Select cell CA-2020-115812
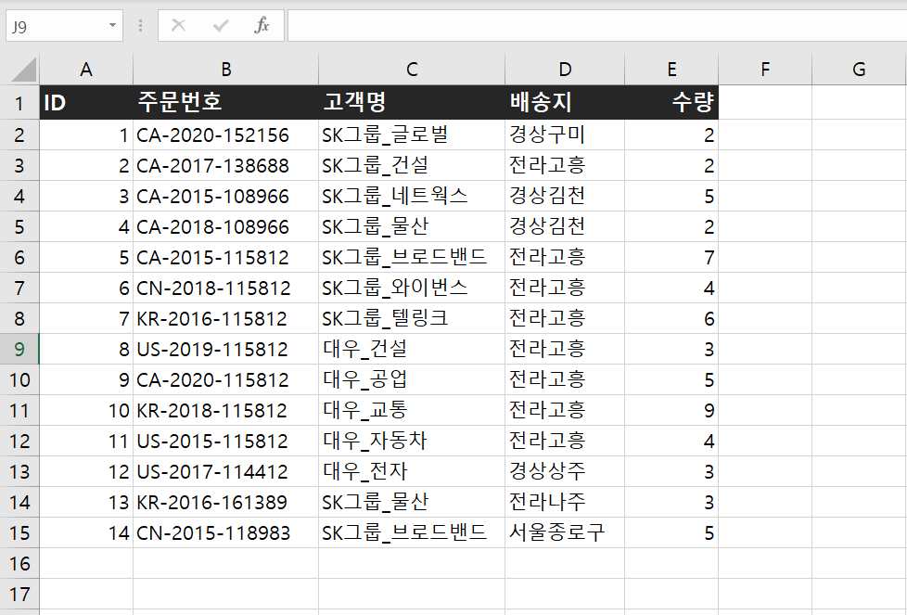Screen dimensions: 907x615 pos(226,380)
